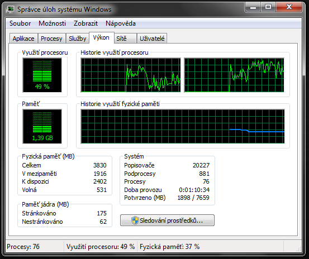
Task: Click the Celkem value 3830
Action: [99, 165]
